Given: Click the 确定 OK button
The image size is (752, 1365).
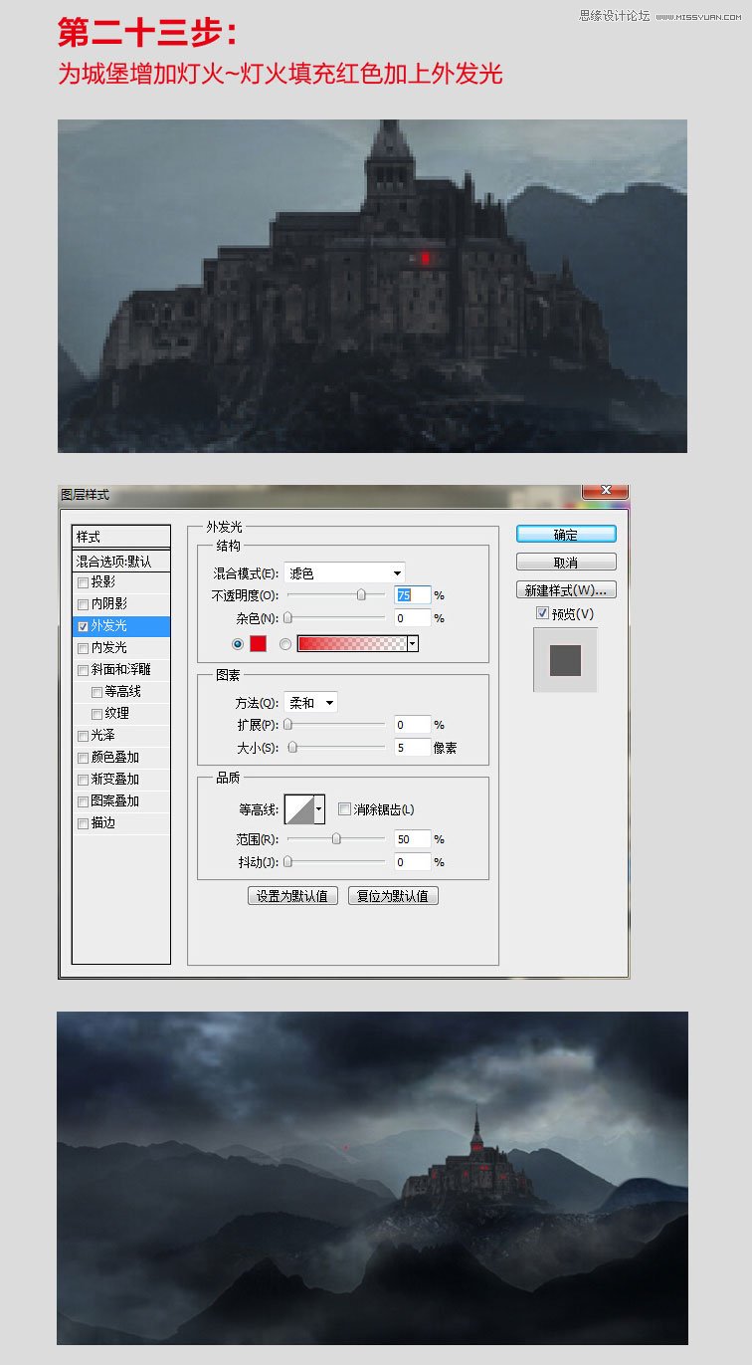Looking at the screenshot, I should pos(566,535).
